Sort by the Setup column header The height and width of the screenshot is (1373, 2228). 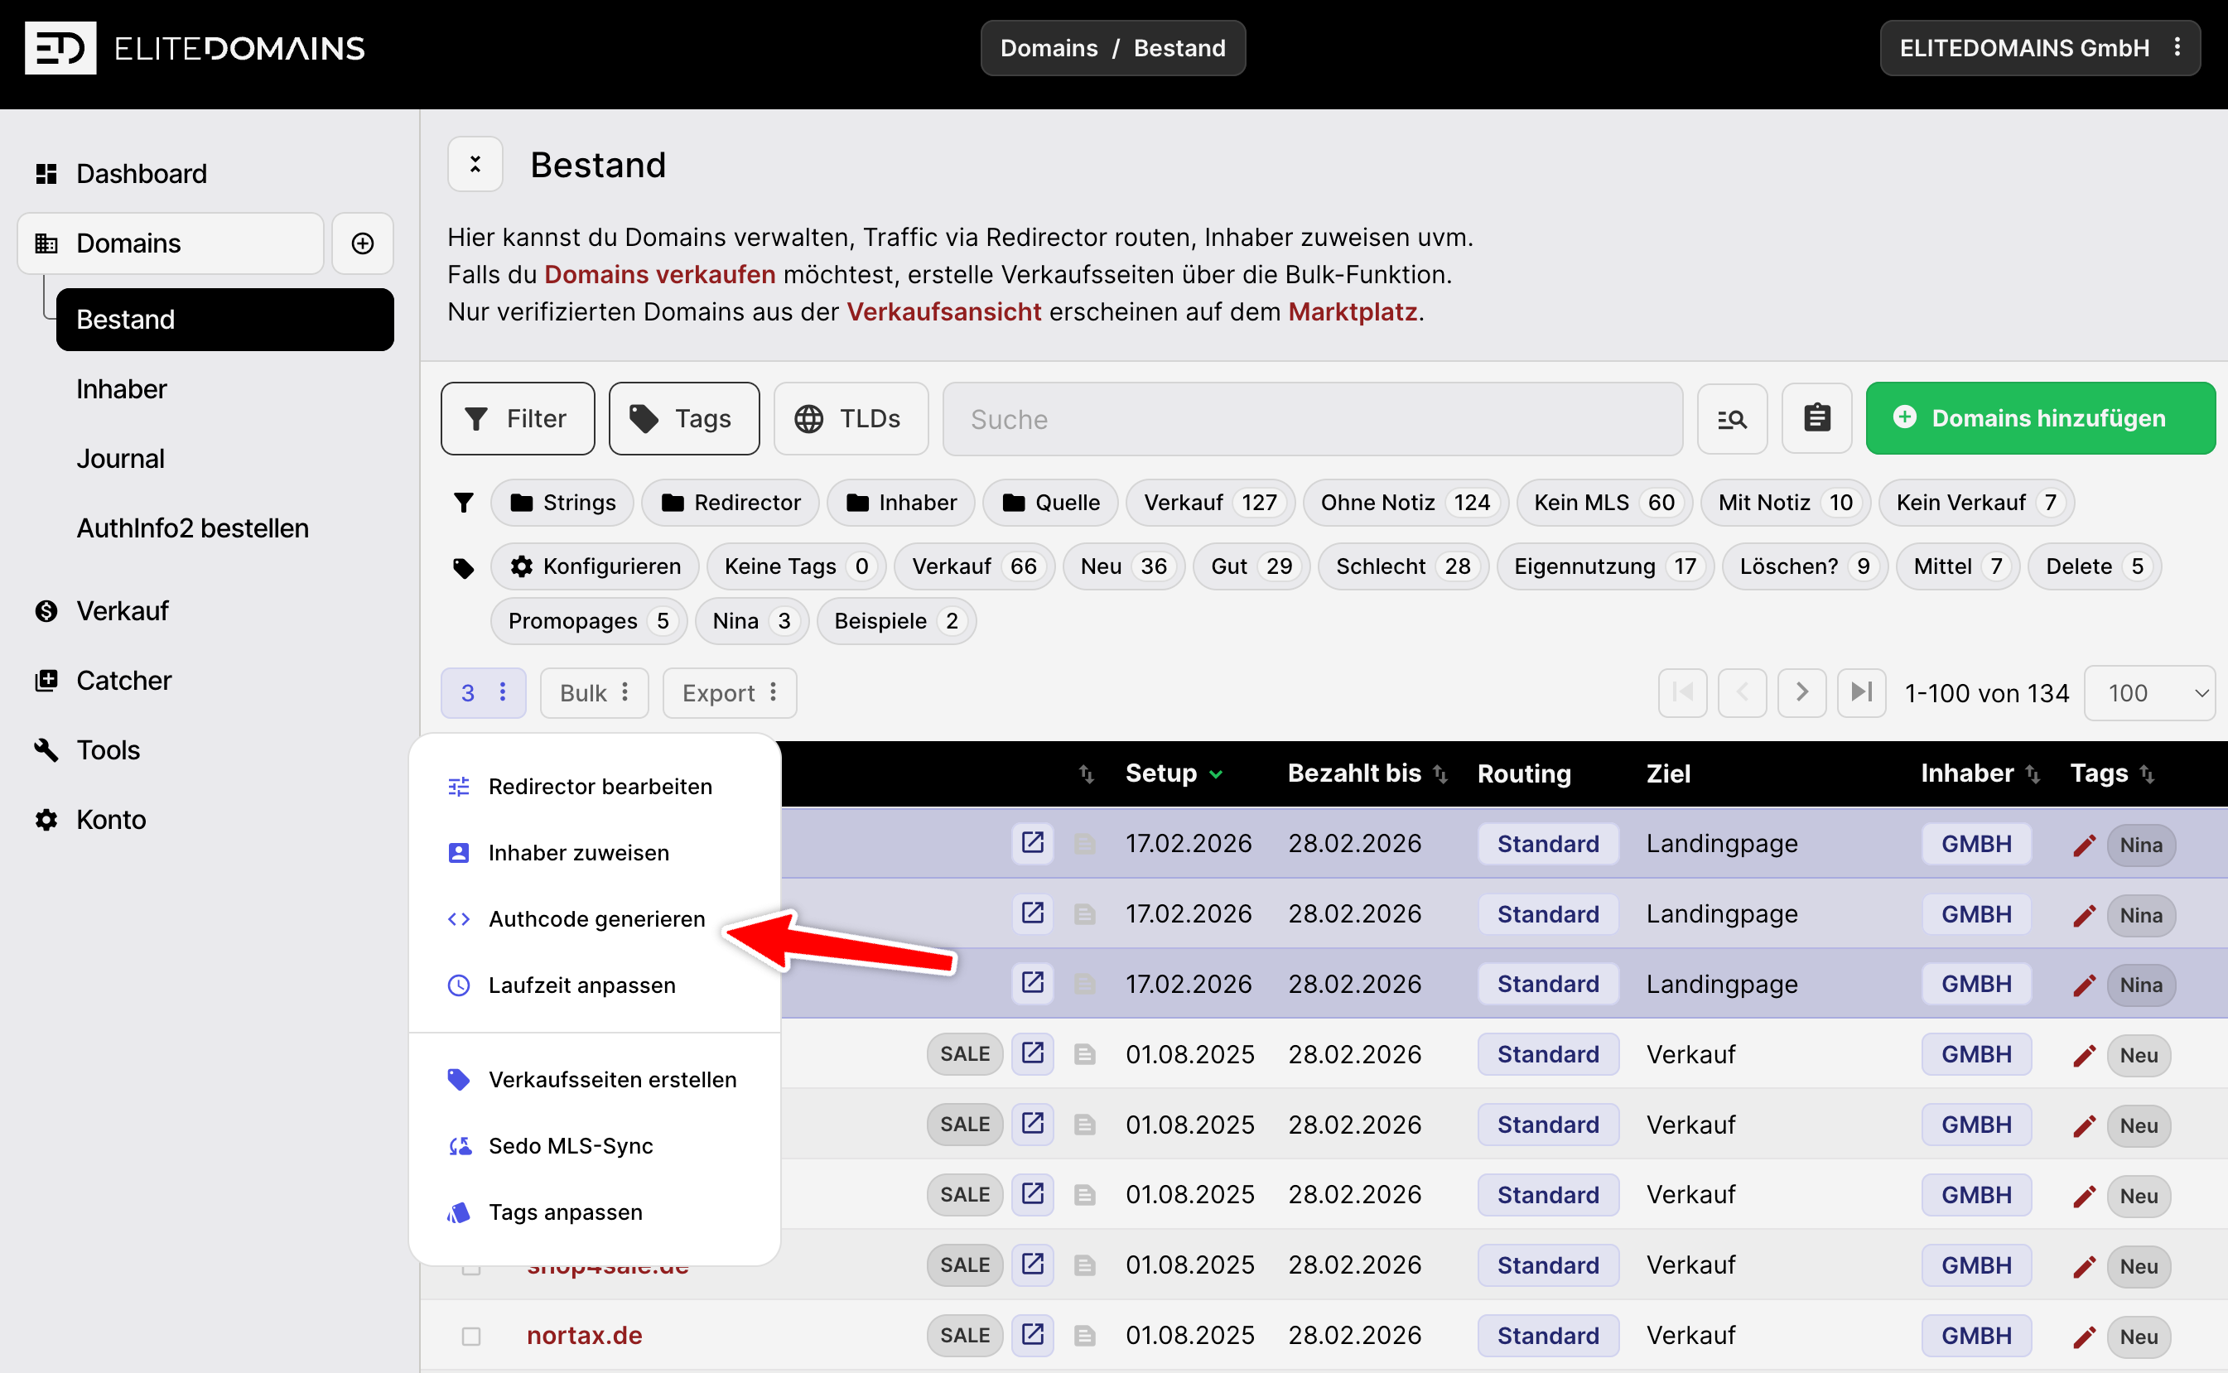pyautogui.click(x=1174, y=773)
